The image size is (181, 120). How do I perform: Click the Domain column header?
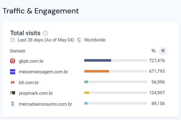pyautogui.click(x=18, y=51)
